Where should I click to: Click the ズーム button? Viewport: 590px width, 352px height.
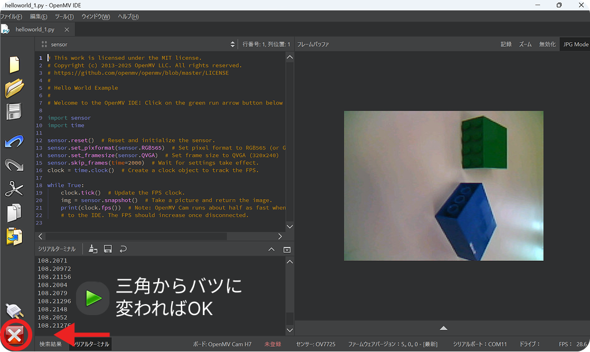click(525, 44)
